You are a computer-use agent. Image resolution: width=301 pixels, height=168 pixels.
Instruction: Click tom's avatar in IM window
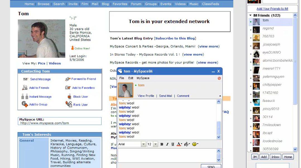click(125, 90)
